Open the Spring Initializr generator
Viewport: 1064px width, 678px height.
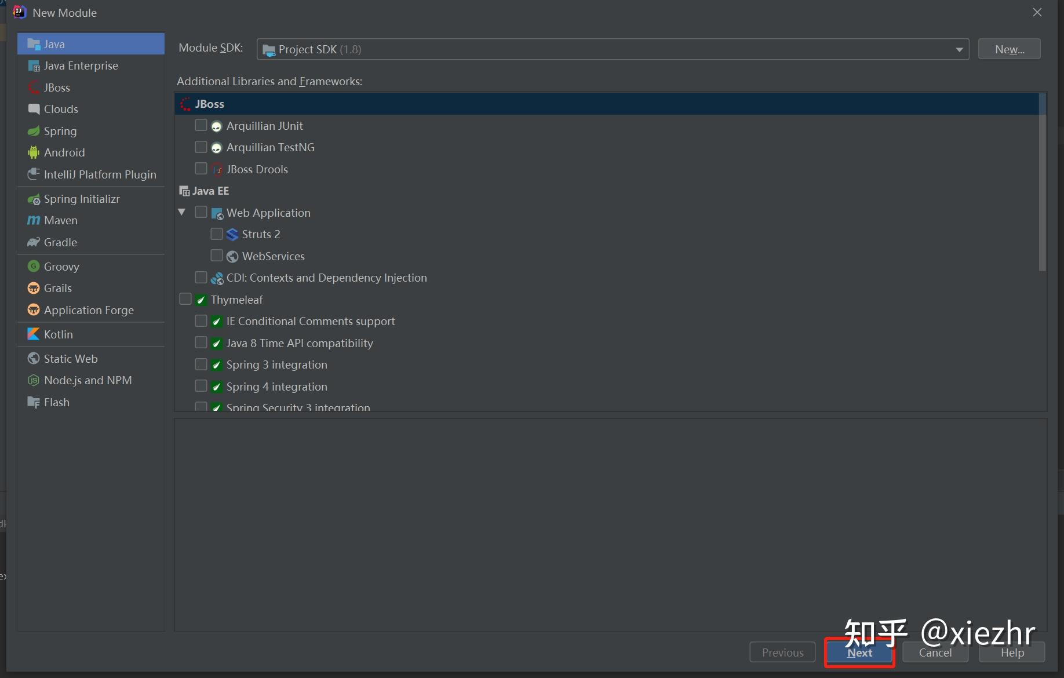81,198
